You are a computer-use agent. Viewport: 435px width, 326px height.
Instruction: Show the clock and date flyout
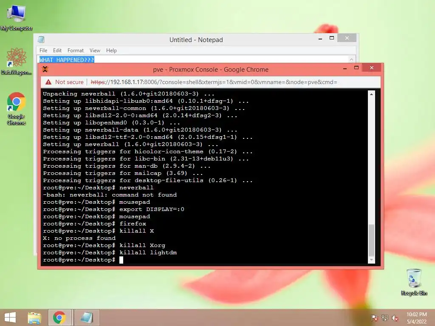point(416,318)
